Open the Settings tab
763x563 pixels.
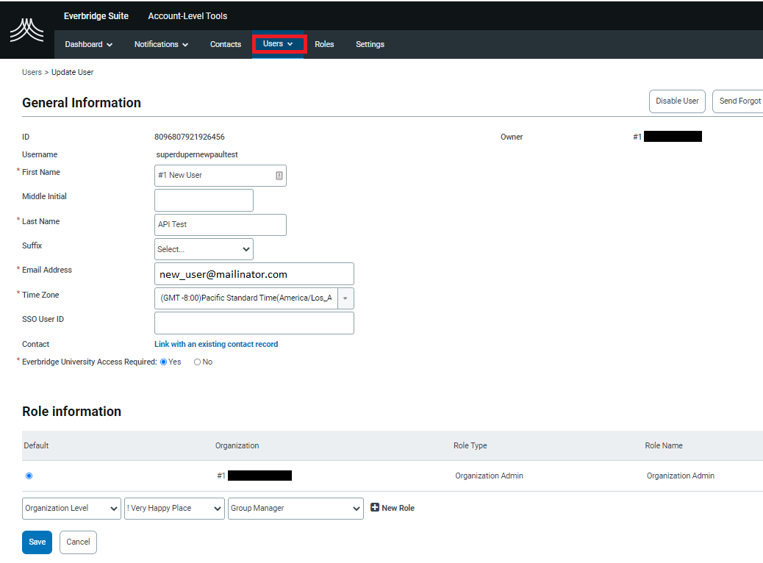click(370, 44)
